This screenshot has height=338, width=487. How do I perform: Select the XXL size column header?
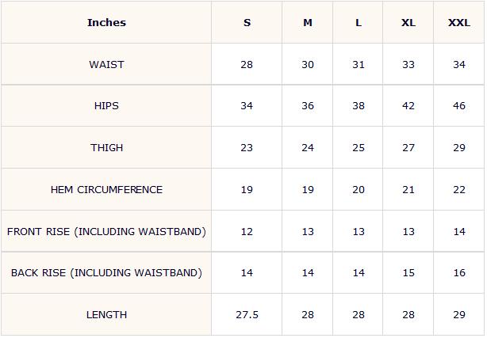point(459,23)
